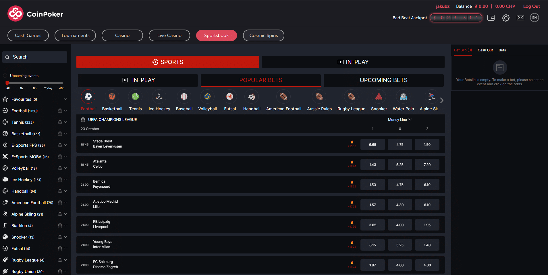This screenshot has height=275, width=548.
Task: Open the wide IN-PLAY button
Action: [x=353, y=62]
